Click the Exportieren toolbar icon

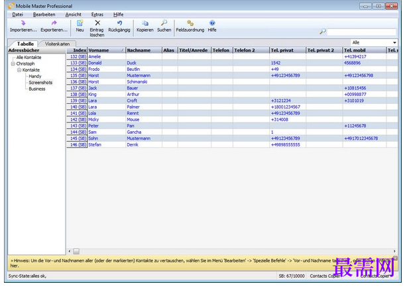[x=54, y=23]
